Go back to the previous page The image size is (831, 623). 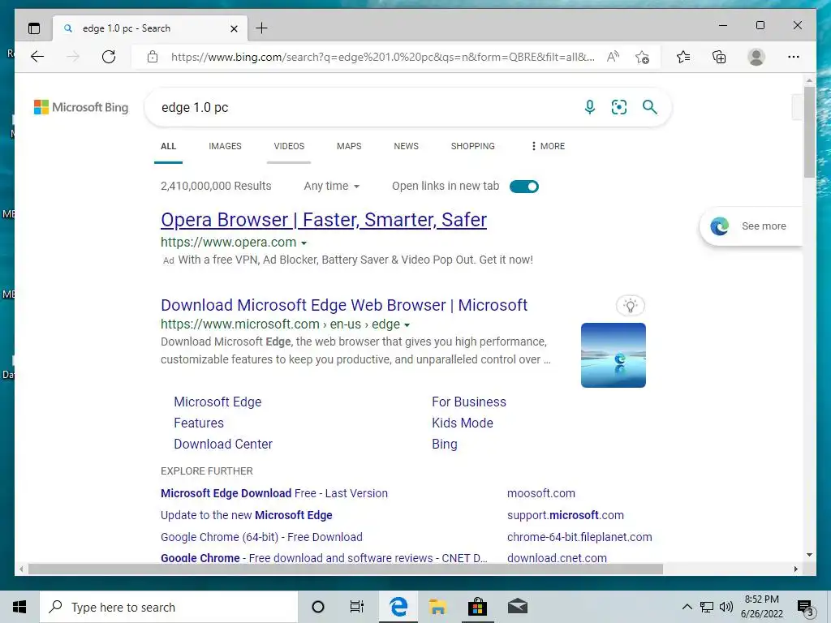point(37,57)
